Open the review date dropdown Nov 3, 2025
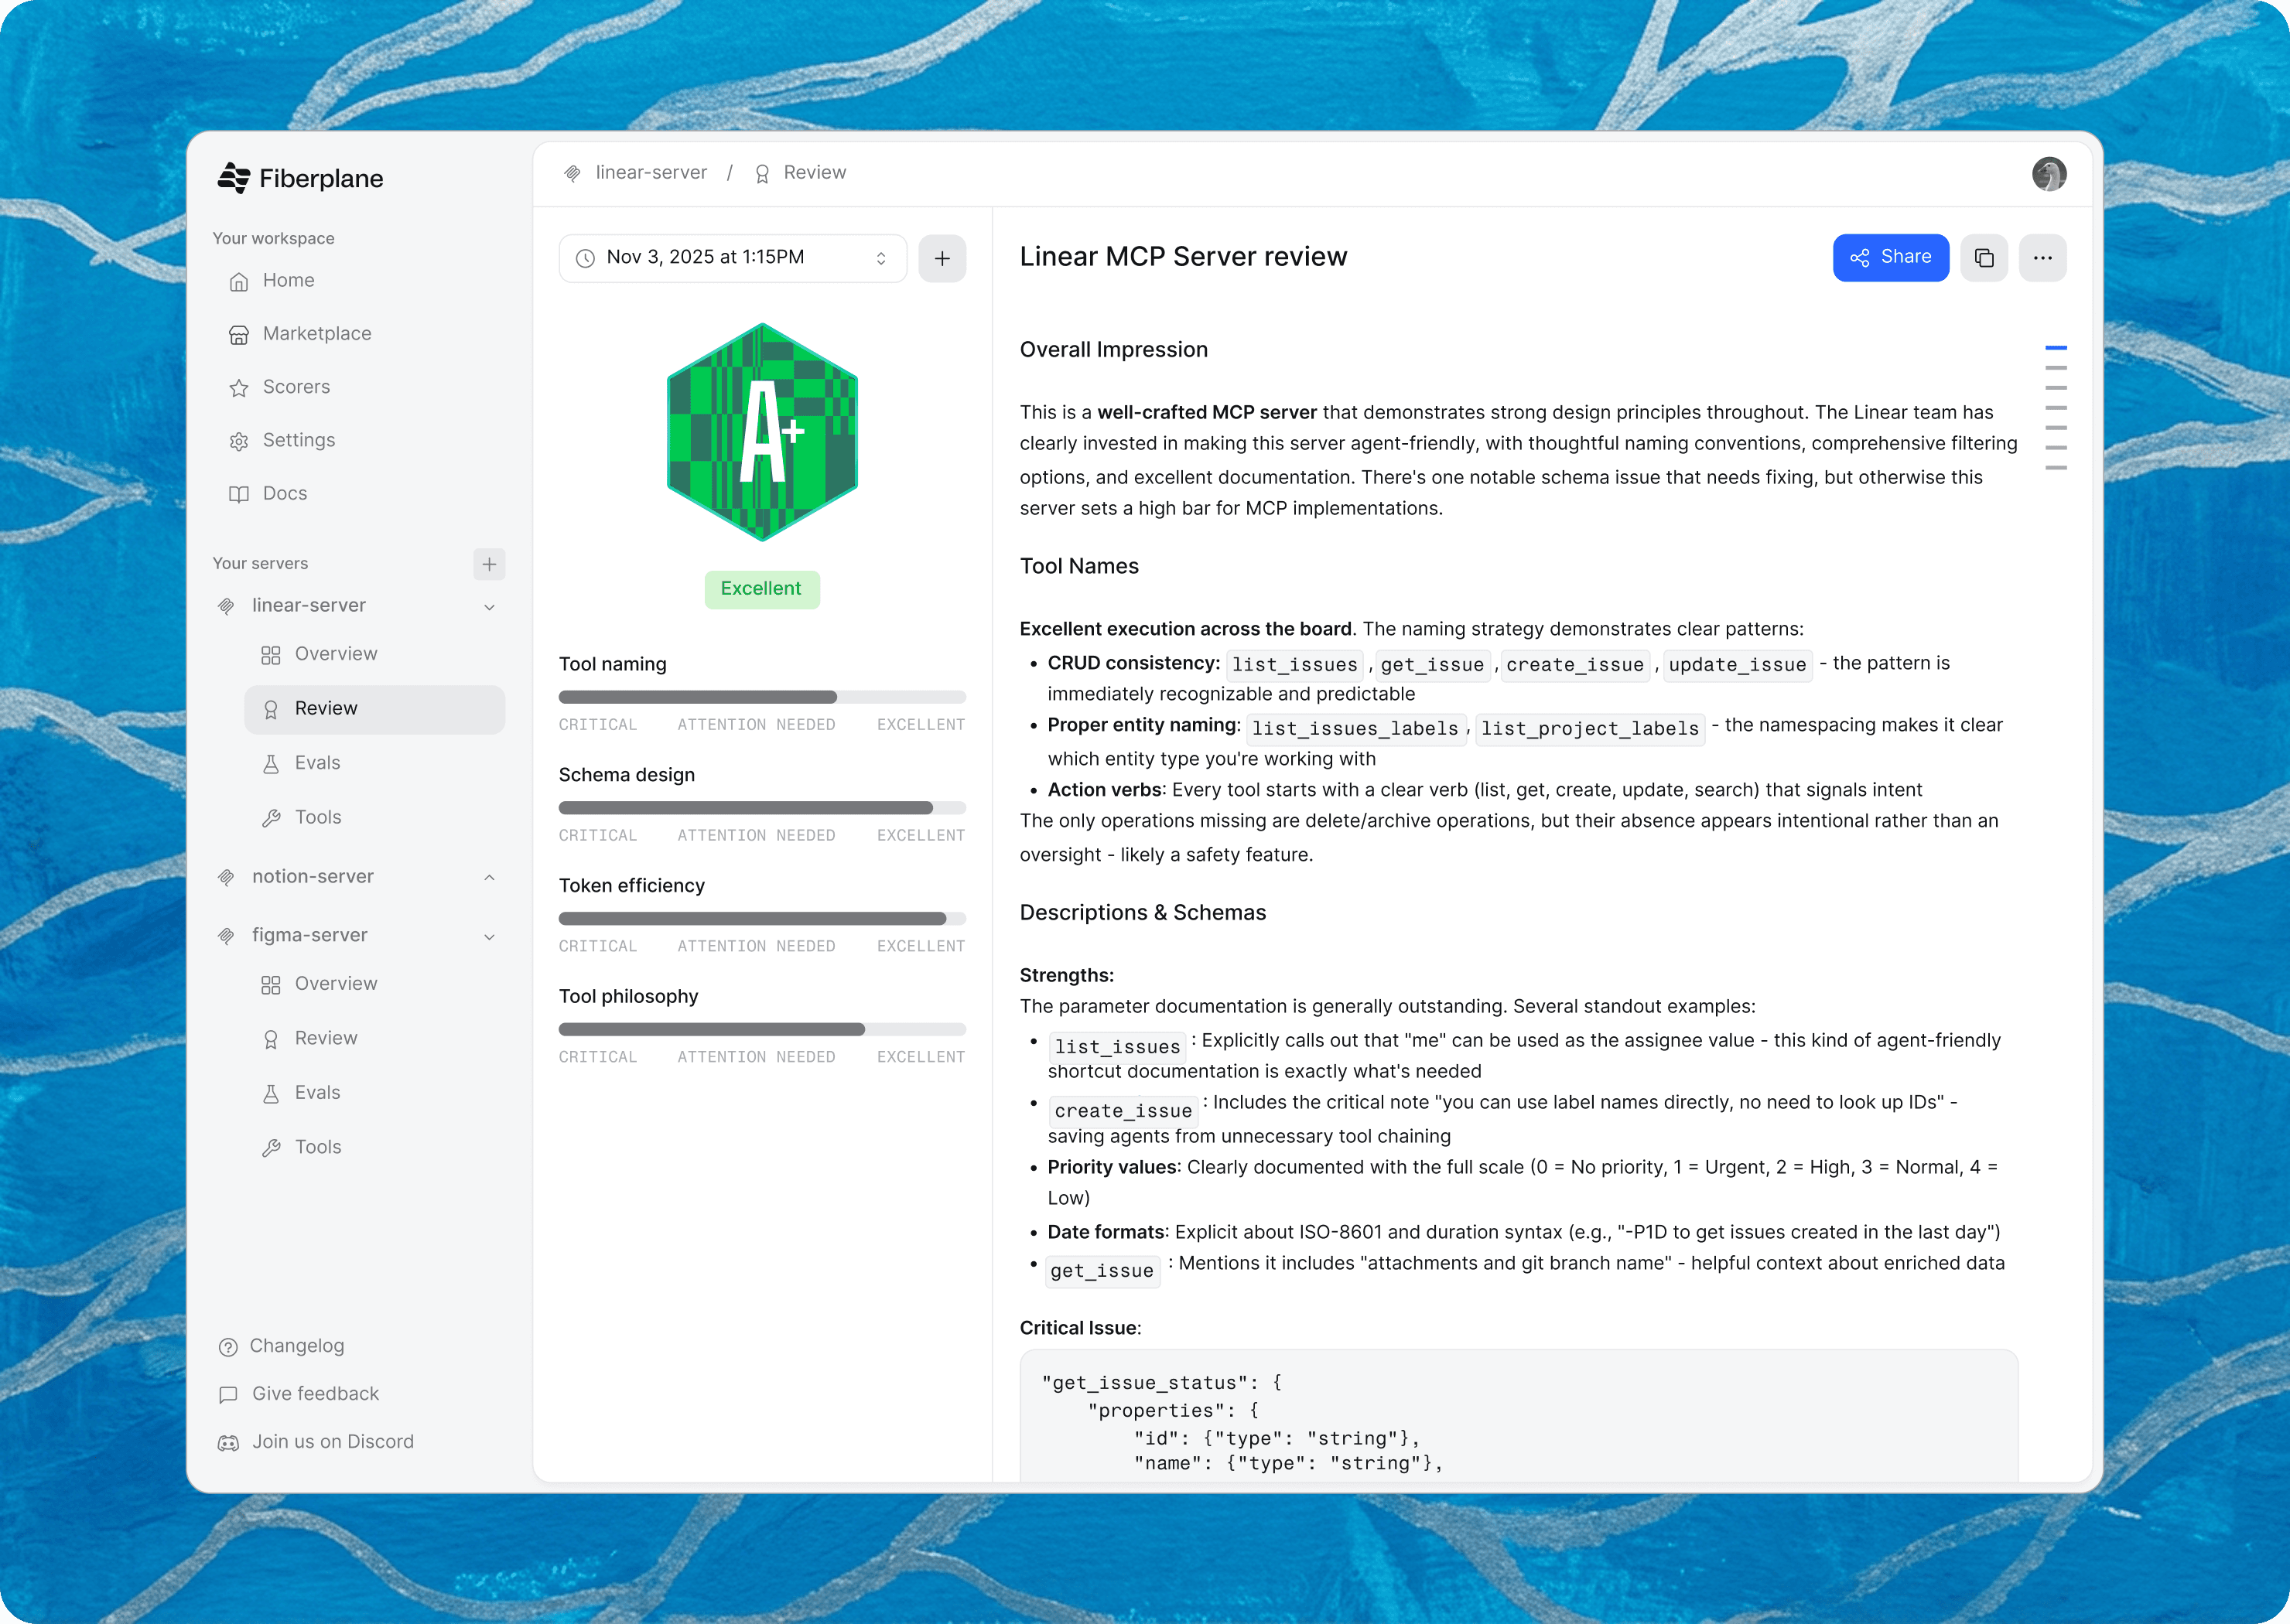This screenshot has height=1624, width=2290. (x=733, y=258)
